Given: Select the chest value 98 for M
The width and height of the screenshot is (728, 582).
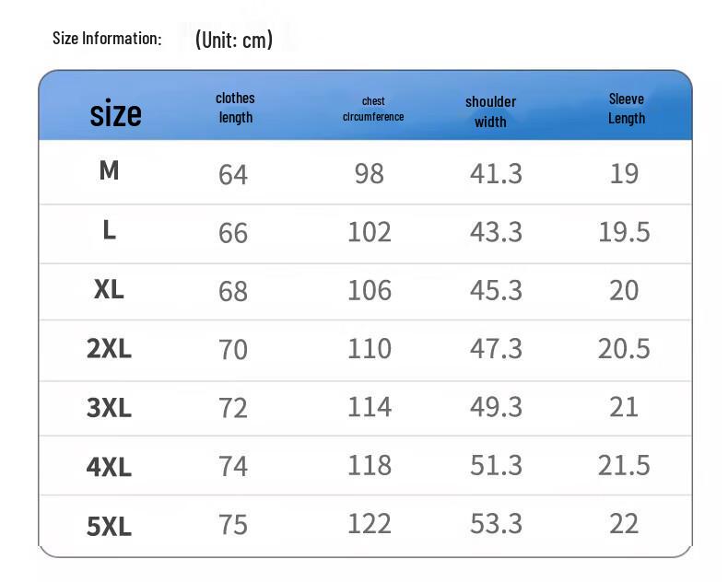Looking at the screenshot, I should click(x=370, y=174).
